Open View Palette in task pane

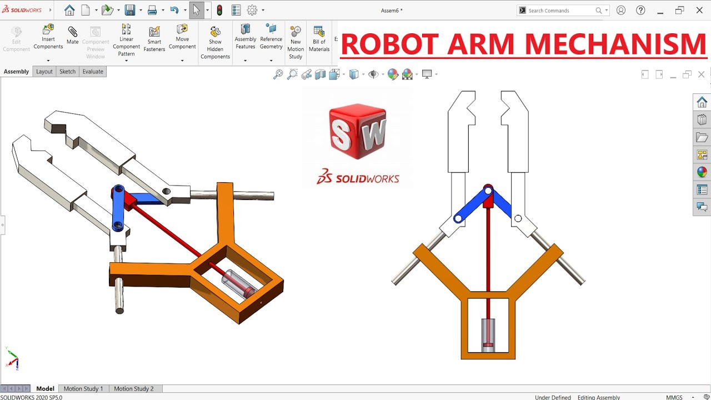click(702, 154)
